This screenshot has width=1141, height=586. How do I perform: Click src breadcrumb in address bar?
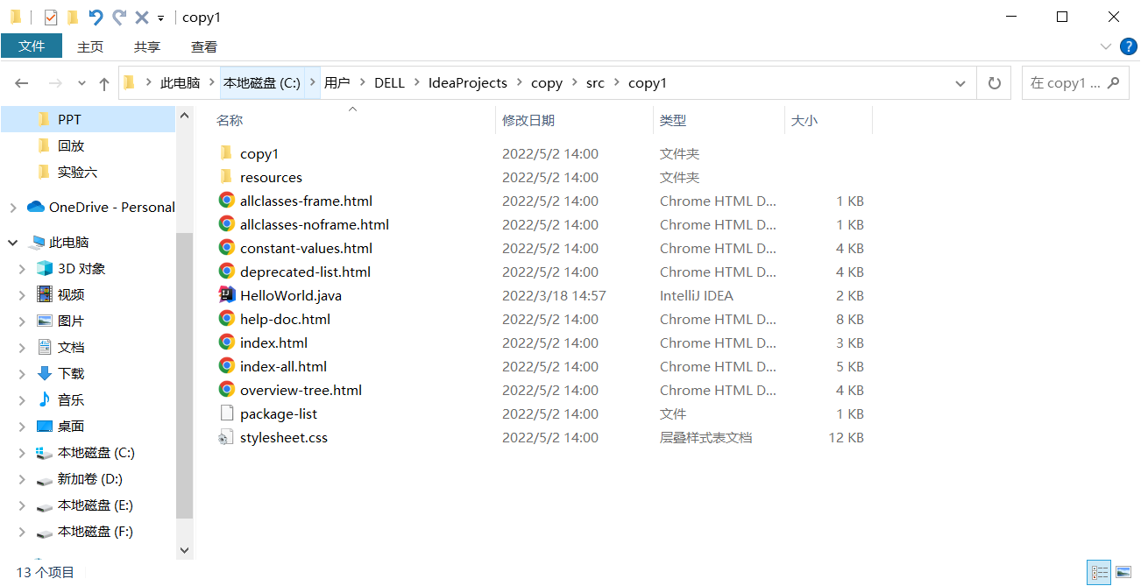tap(595, 83)
